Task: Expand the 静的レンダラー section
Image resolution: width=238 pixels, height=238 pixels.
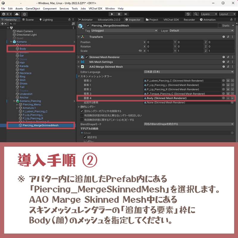Action: 79,107
